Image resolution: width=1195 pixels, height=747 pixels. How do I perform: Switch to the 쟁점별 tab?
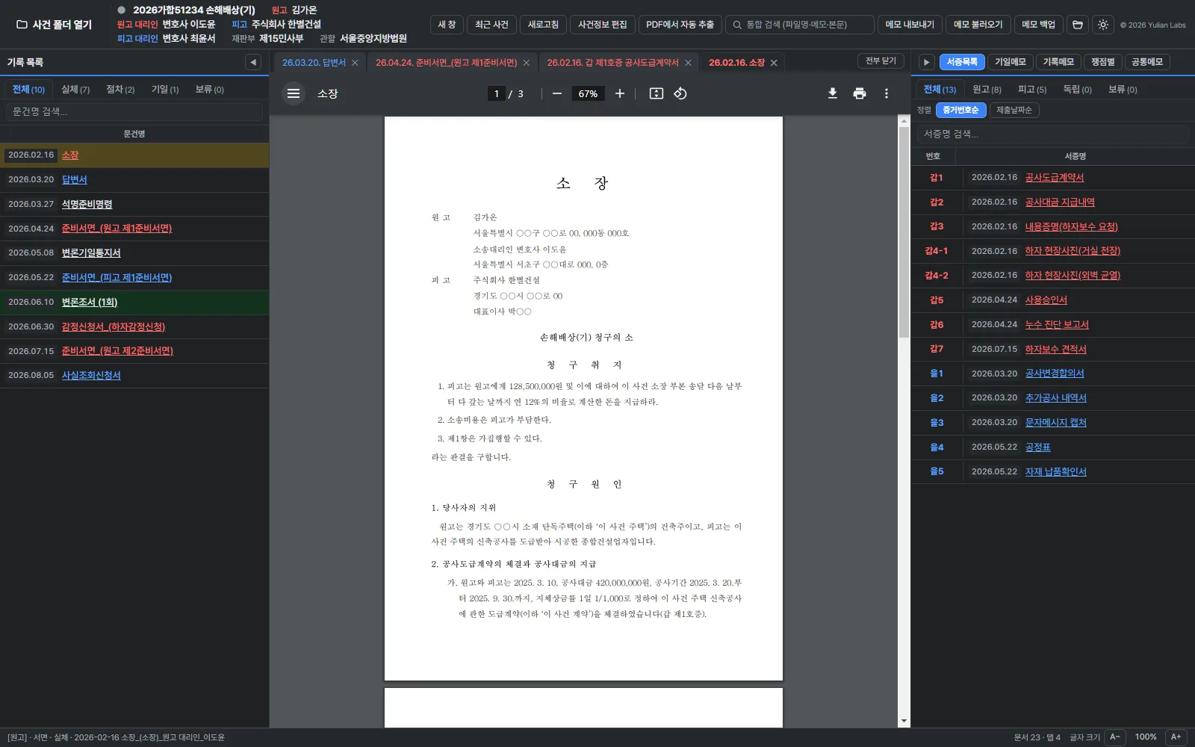tap(1102, 62)
